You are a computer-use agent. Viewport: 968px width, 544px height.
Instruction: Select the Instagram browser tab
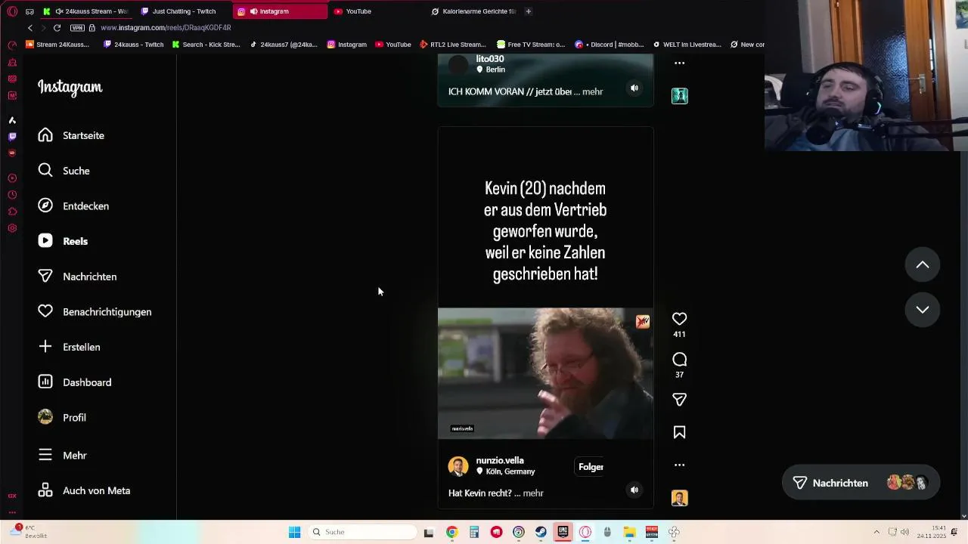coord(280,11)
